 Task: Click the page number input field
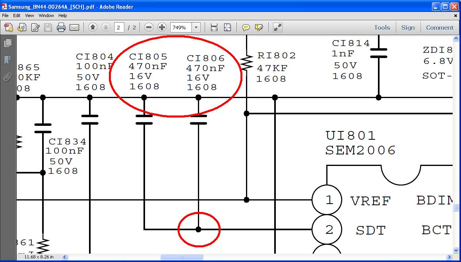pos(119,28)
